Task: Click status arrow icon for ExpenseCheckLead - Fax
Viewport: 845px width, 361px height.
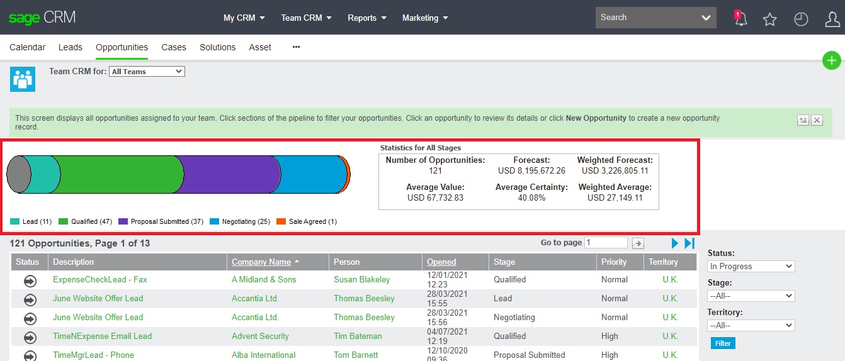Action: [x=30, y=281]
